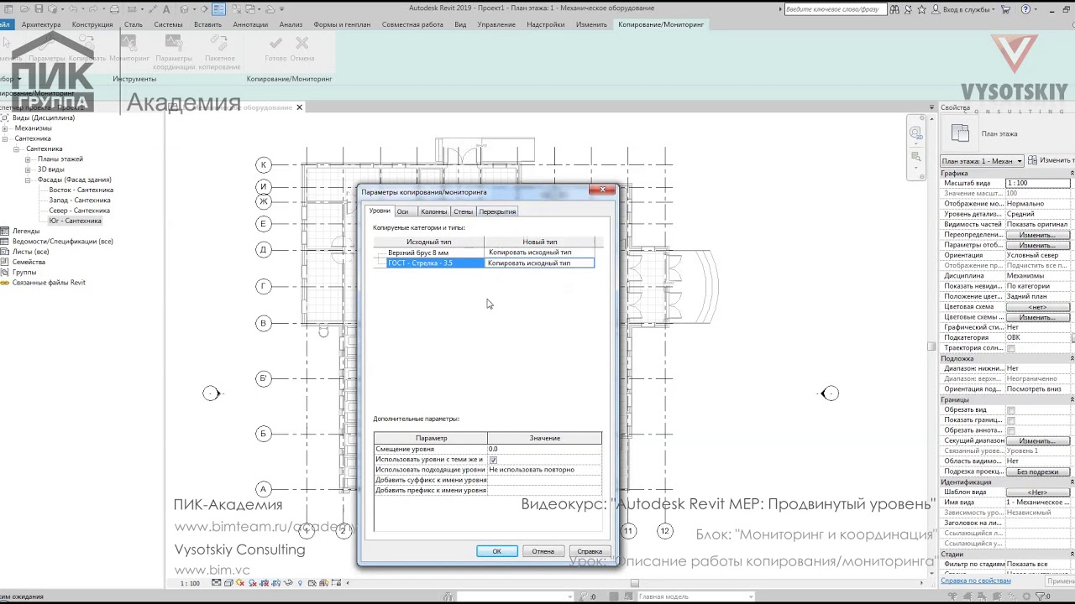Toggle Обрезать аннотации checkbox
Screen dimensions: 1075x604
[x=1011, y=430]
